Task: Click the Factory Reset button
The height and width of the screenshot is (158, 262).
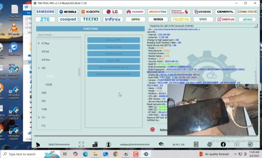Action: pos(114,47)
